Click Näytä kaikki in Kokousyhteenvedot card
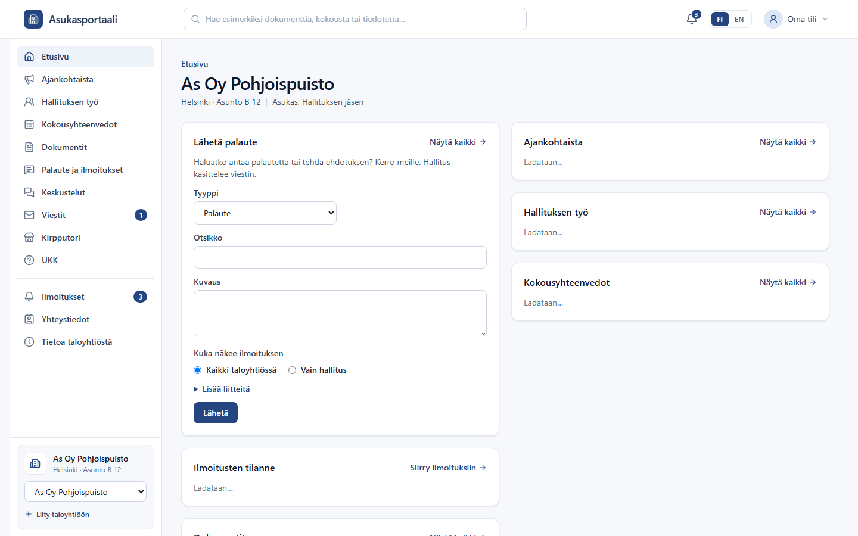 tap(788, 282)
